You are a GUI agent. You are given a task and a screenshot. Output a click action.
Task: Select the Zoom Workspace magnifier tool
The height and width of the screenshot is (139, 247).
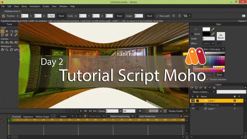[x=7, y=50]
